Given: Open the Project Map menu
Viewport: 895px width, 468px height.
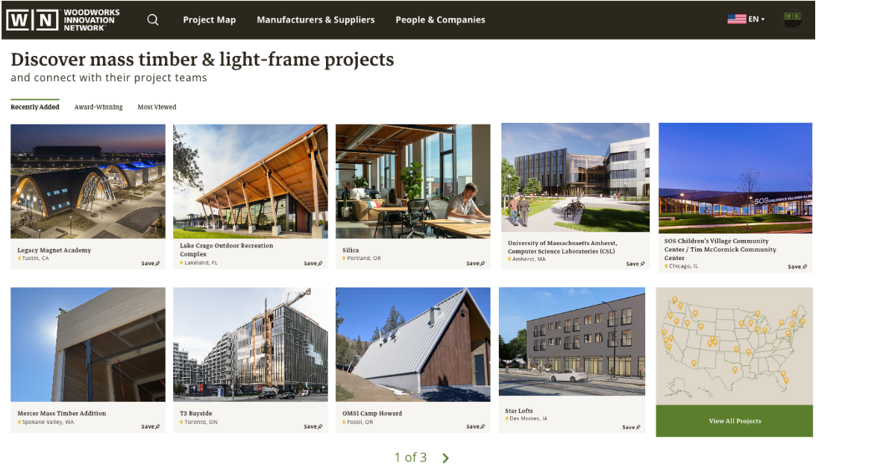Looking at the screenshot, I should (210, 20).
